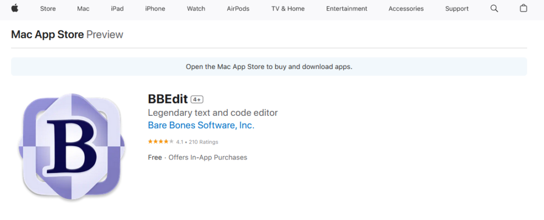Open the Mac menu
Screen dimensions: 544x220
tap(83, 9)
